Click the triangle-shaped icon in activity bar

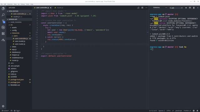pos(3,40)
